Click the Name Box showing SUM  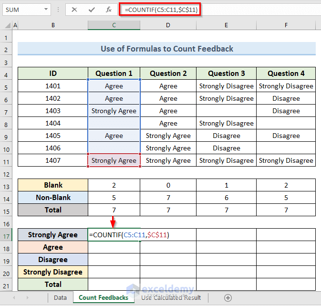click(x=23, y=10)
